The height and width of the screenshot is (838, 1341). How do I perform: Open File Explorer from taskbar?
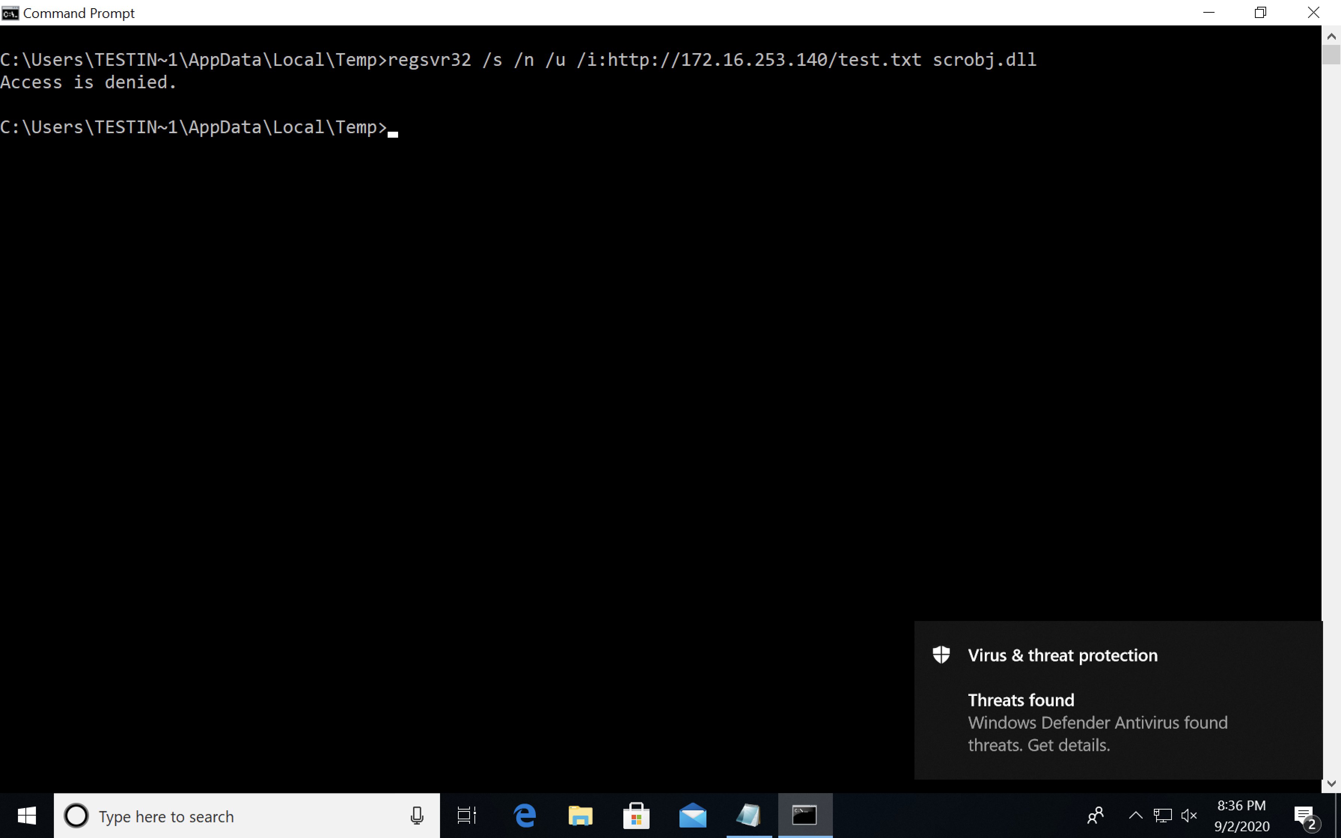(580, 816)
